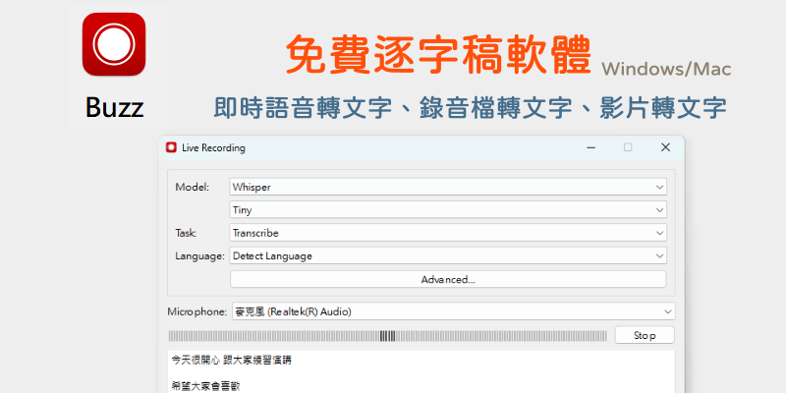786x393 pixels.
Task: Stop the live recording
Action: click(645, 335)
